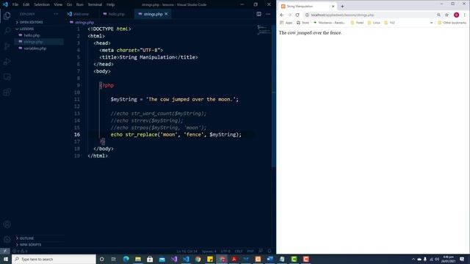Open hello.php in the explorer tree

32,35
